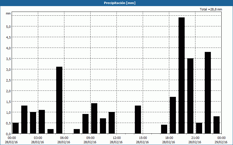Select the Total =28,8 mm label
This screenshot has height=145, width=233.
point(211,9)
